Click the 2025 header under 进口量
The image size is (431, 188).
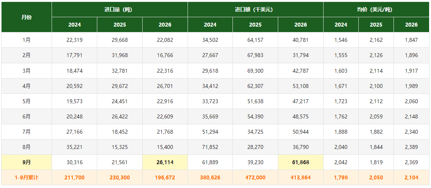point(120,25)
